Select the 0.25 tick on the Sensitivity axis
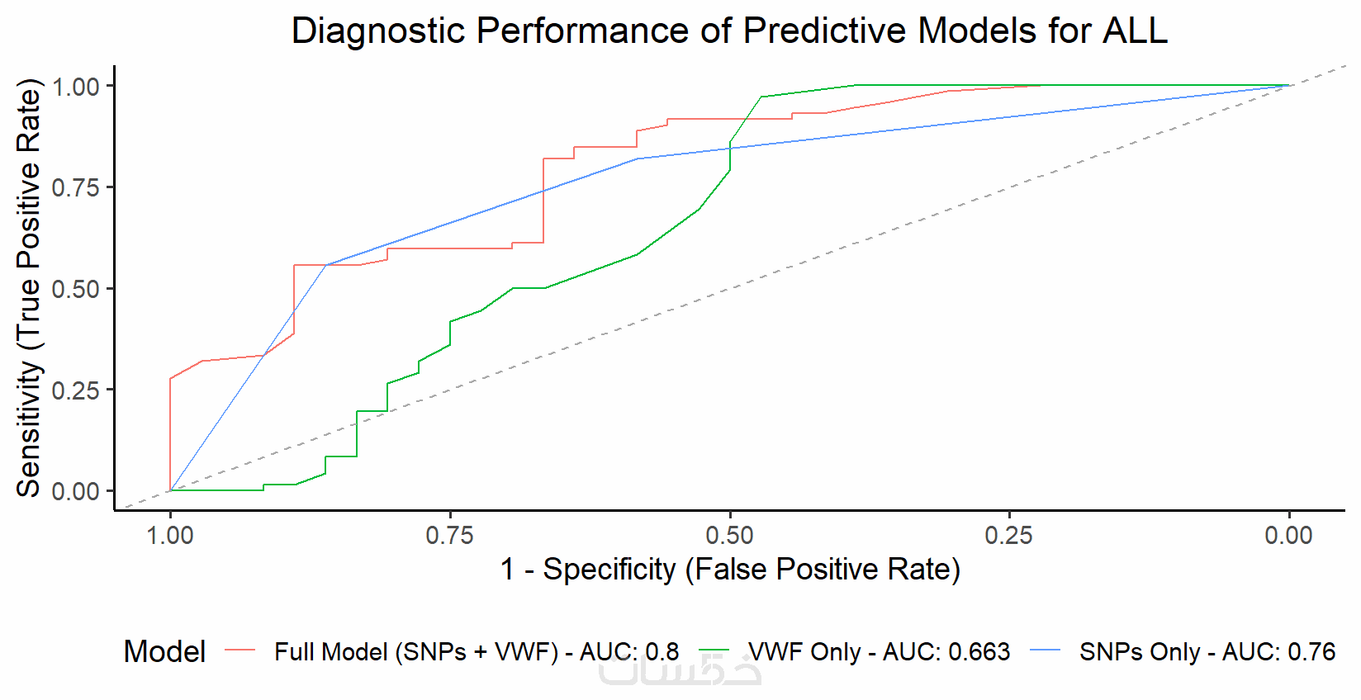The height and width of the screenshot is (700, 1361). point(76,390)
